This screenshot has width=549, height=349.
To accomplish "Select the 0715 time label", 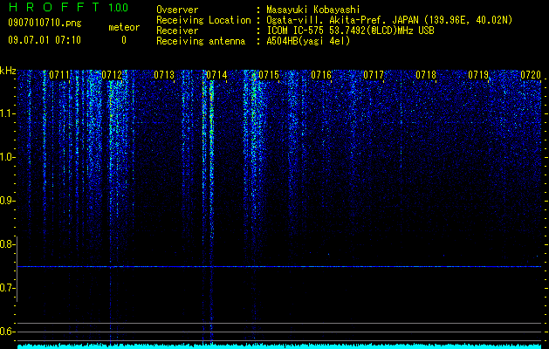I will (269, 75).
